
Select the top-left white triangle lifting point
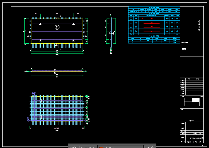point(40,24)
